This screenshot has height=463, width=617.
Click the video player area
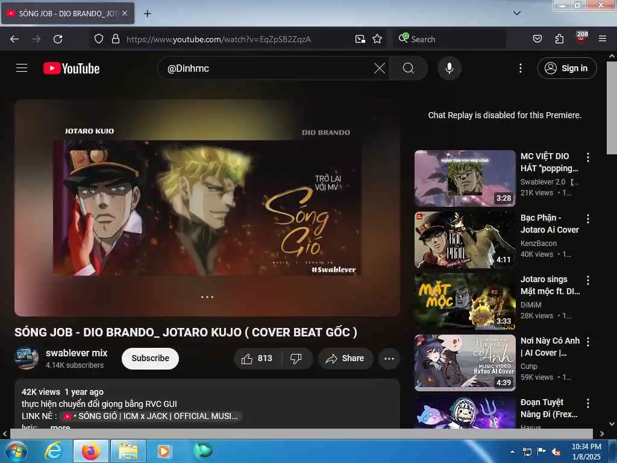coord(207,207)
